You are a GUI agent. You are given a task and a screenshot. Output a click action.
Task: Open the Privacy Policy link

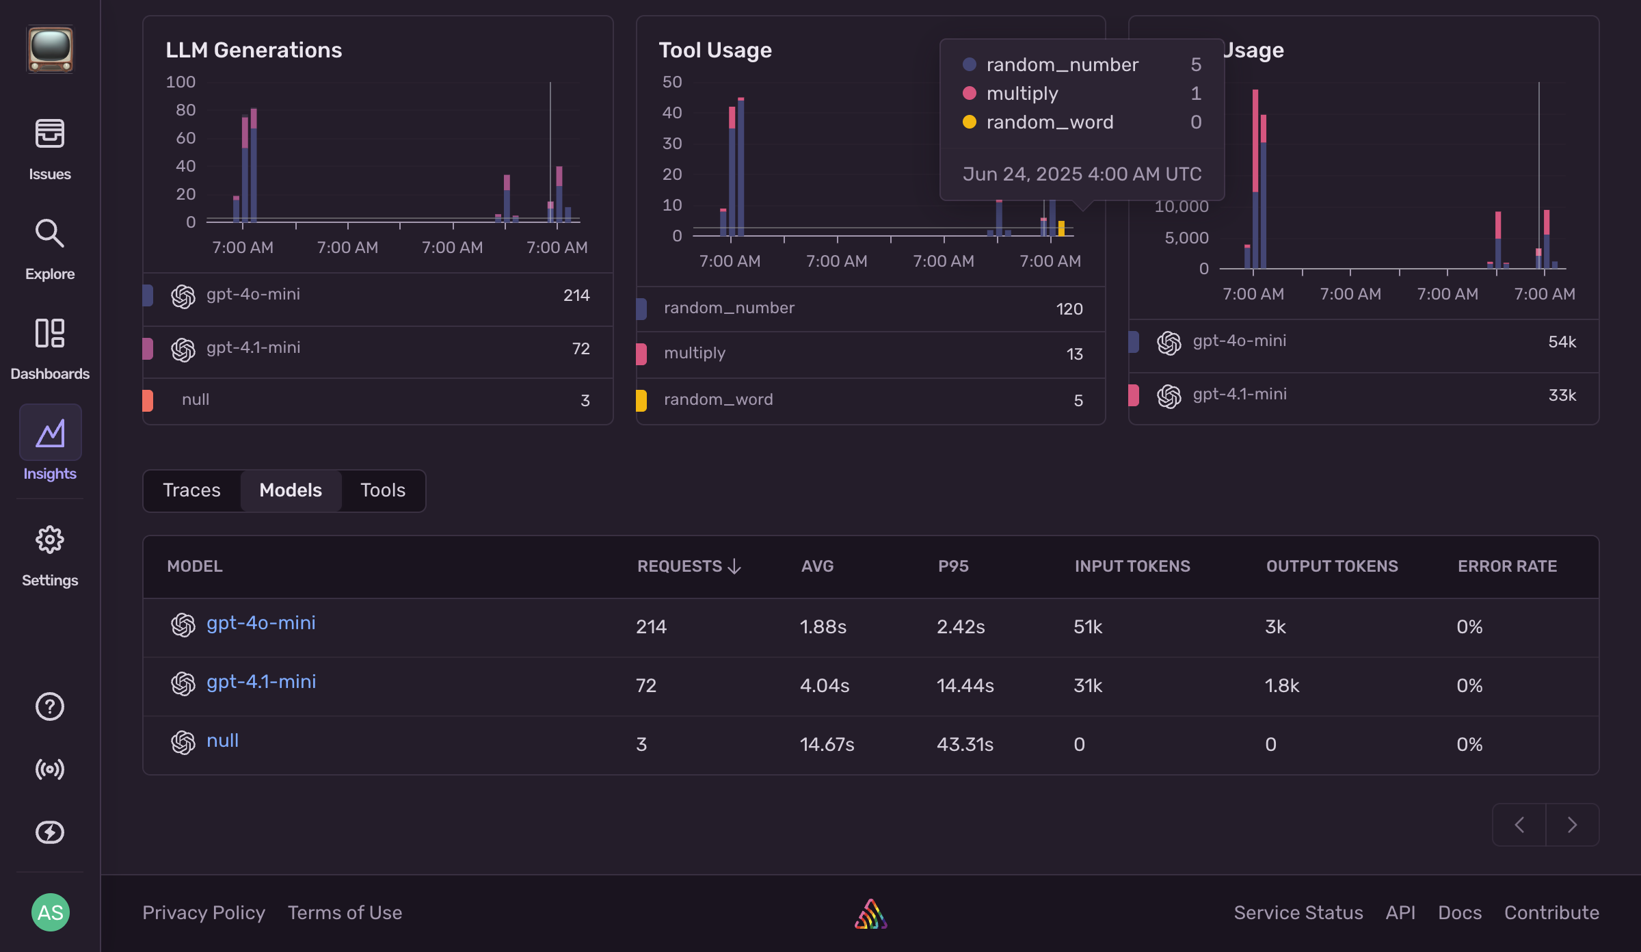[x=203, y=912]
